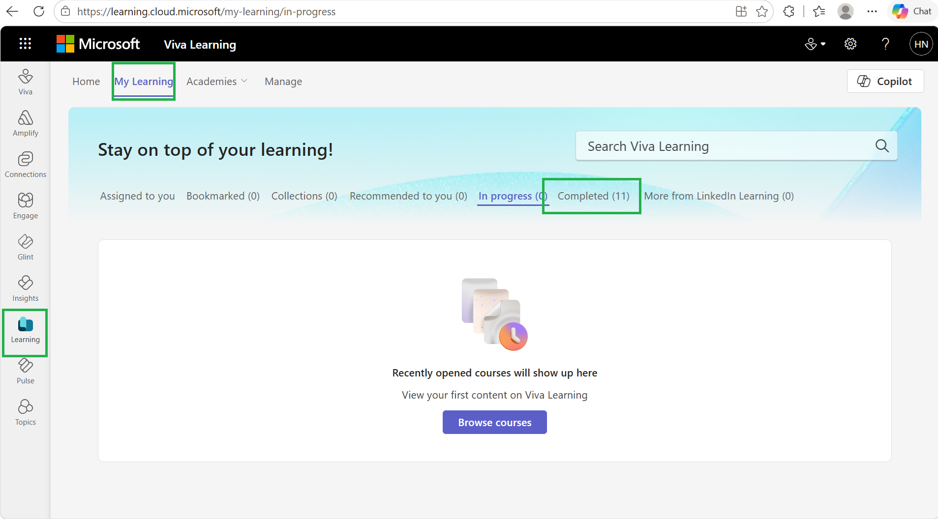938x519 pixels.
Task: Add this page to favorites
Action: coord(762,11)
